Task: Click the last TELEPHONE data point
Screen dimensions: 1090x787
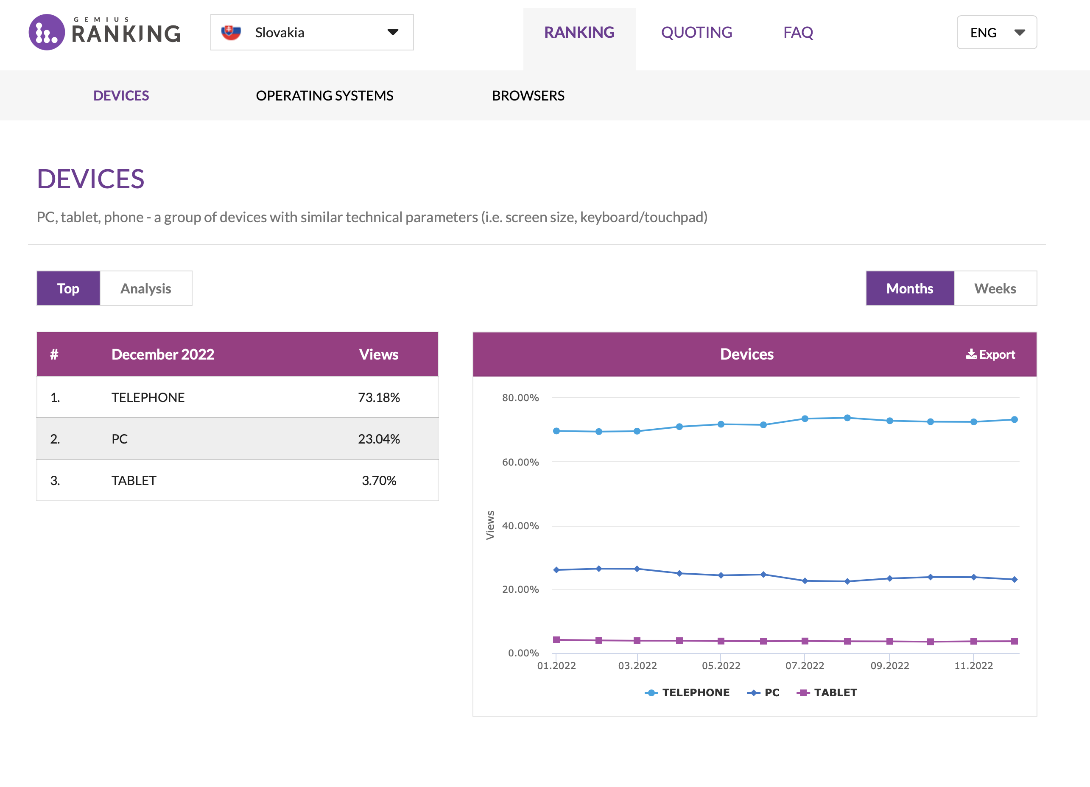Action: [1014, 419]
